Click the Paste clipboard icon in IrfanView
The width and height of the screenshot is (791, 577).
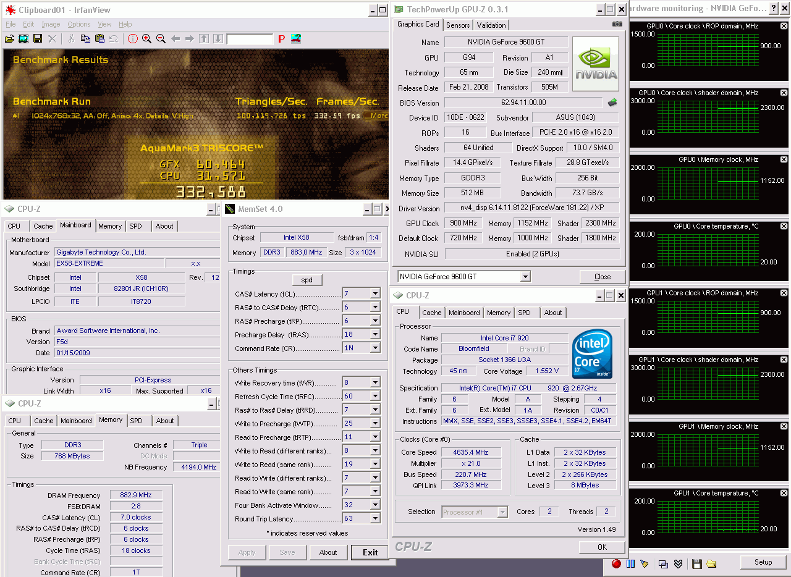99,38
